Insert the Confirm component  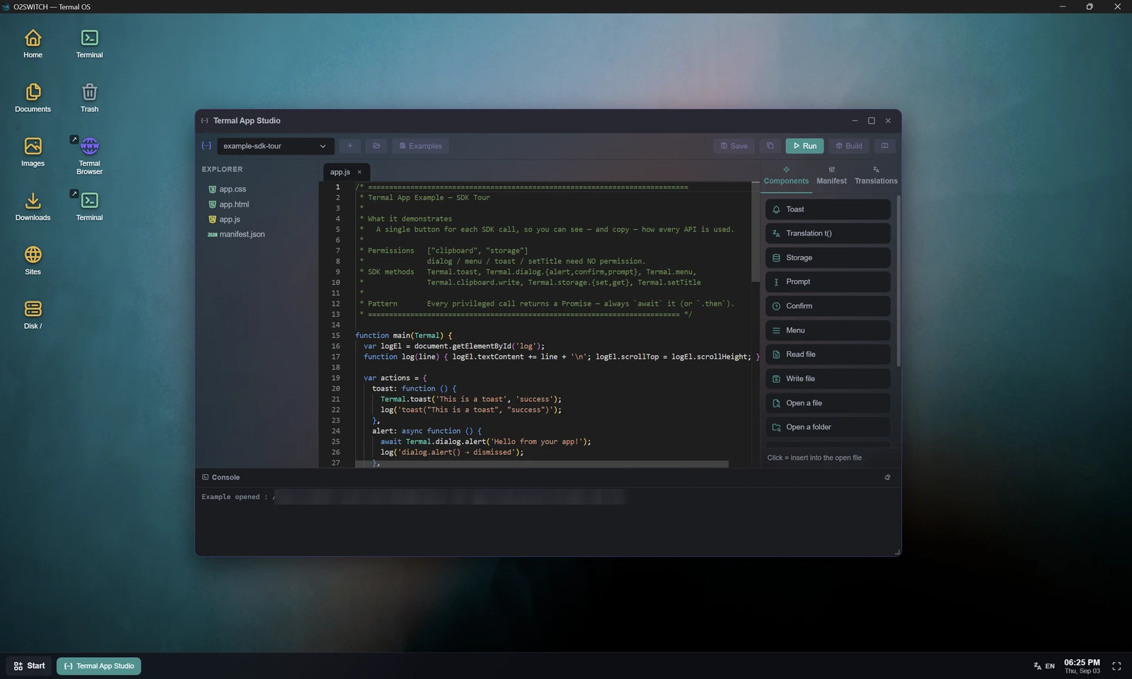coord(828,306)
